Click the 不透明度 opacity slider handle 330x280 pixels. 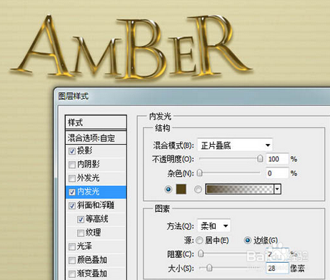pyautogui.click(x=260, y=159)
